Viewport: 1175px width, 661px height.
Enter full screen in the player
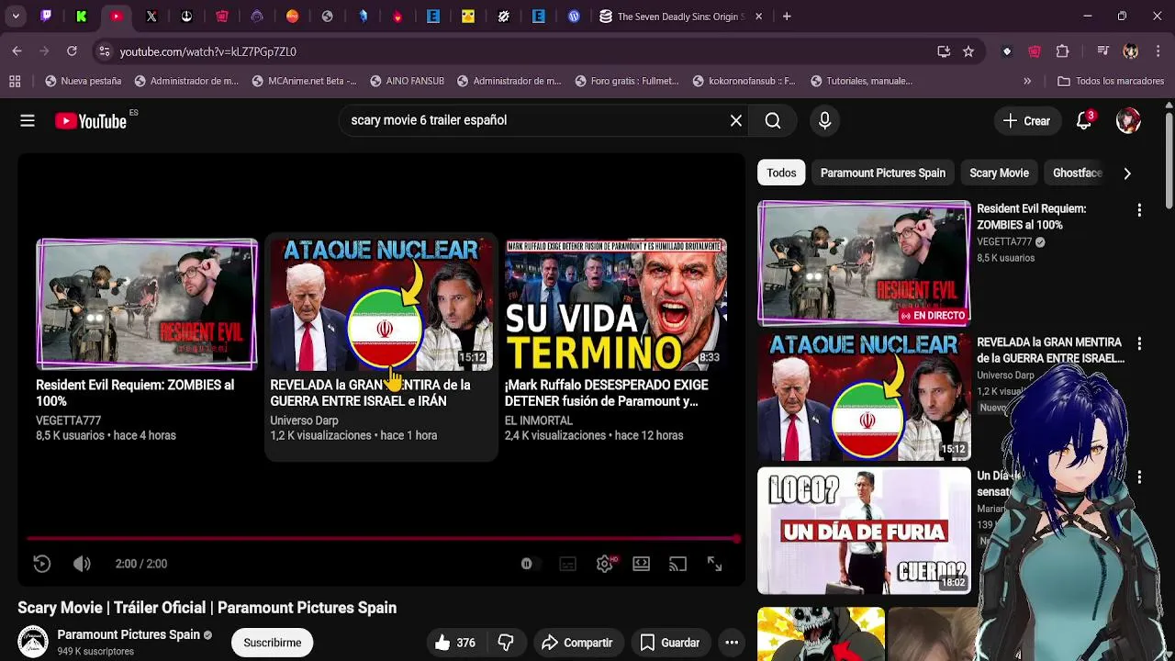[x=714, y=564]
